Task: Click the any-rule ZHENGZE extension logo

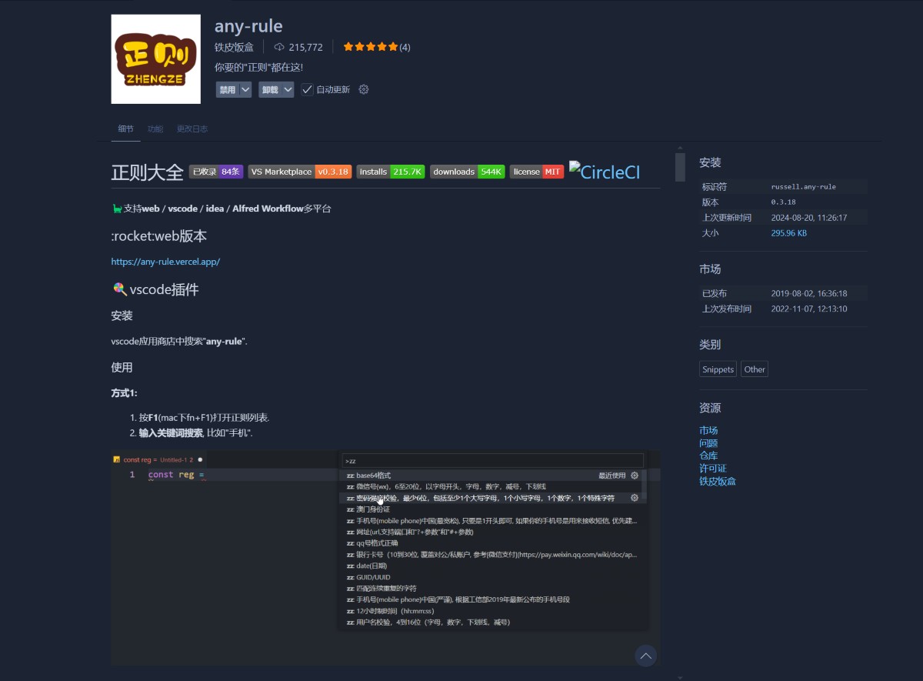Action: click(x=155, y=59)
